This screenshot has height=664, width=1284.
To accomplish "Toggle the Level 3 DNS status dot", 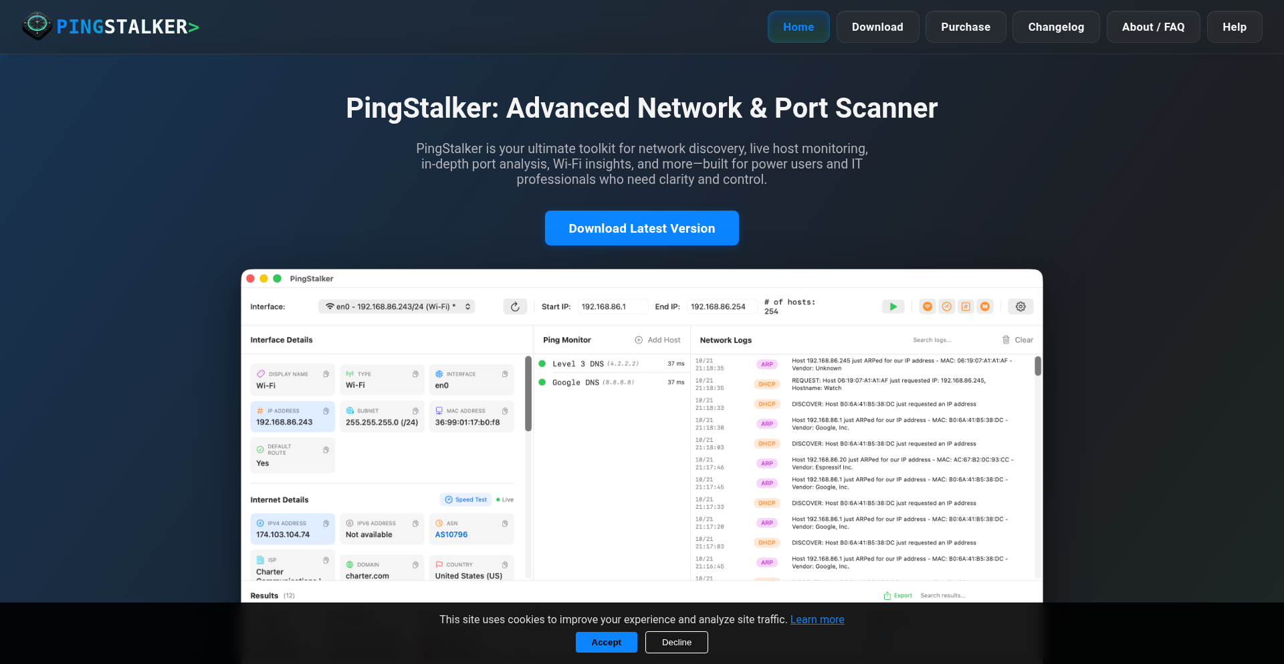I will point(543,364).
